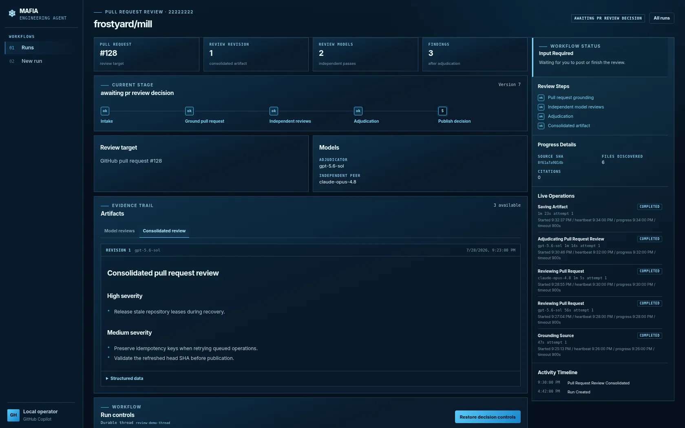Click the Input Required status heading
Viewport: 685px width, 428px height.
(556, 53)
